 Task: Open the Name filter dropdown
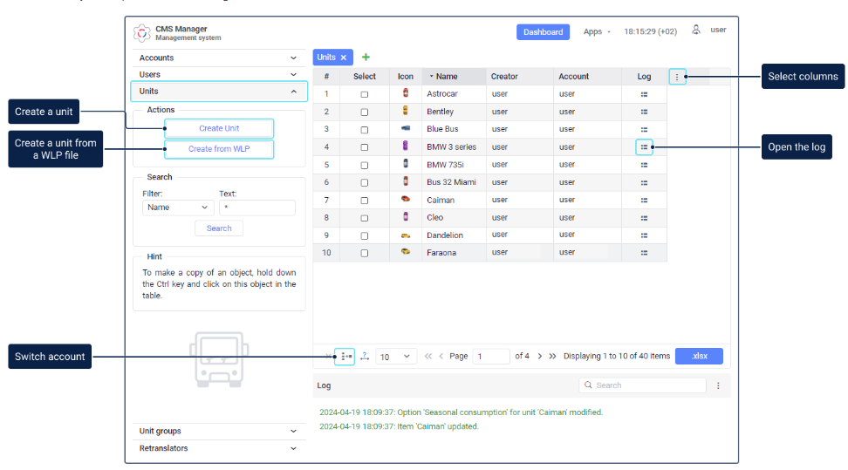click(178, 208)
